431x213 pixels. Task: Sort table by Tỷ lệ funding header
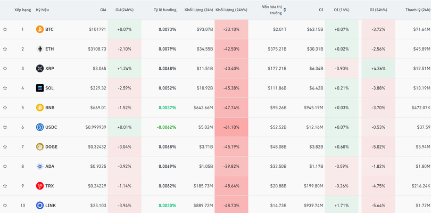click(164, 10)
